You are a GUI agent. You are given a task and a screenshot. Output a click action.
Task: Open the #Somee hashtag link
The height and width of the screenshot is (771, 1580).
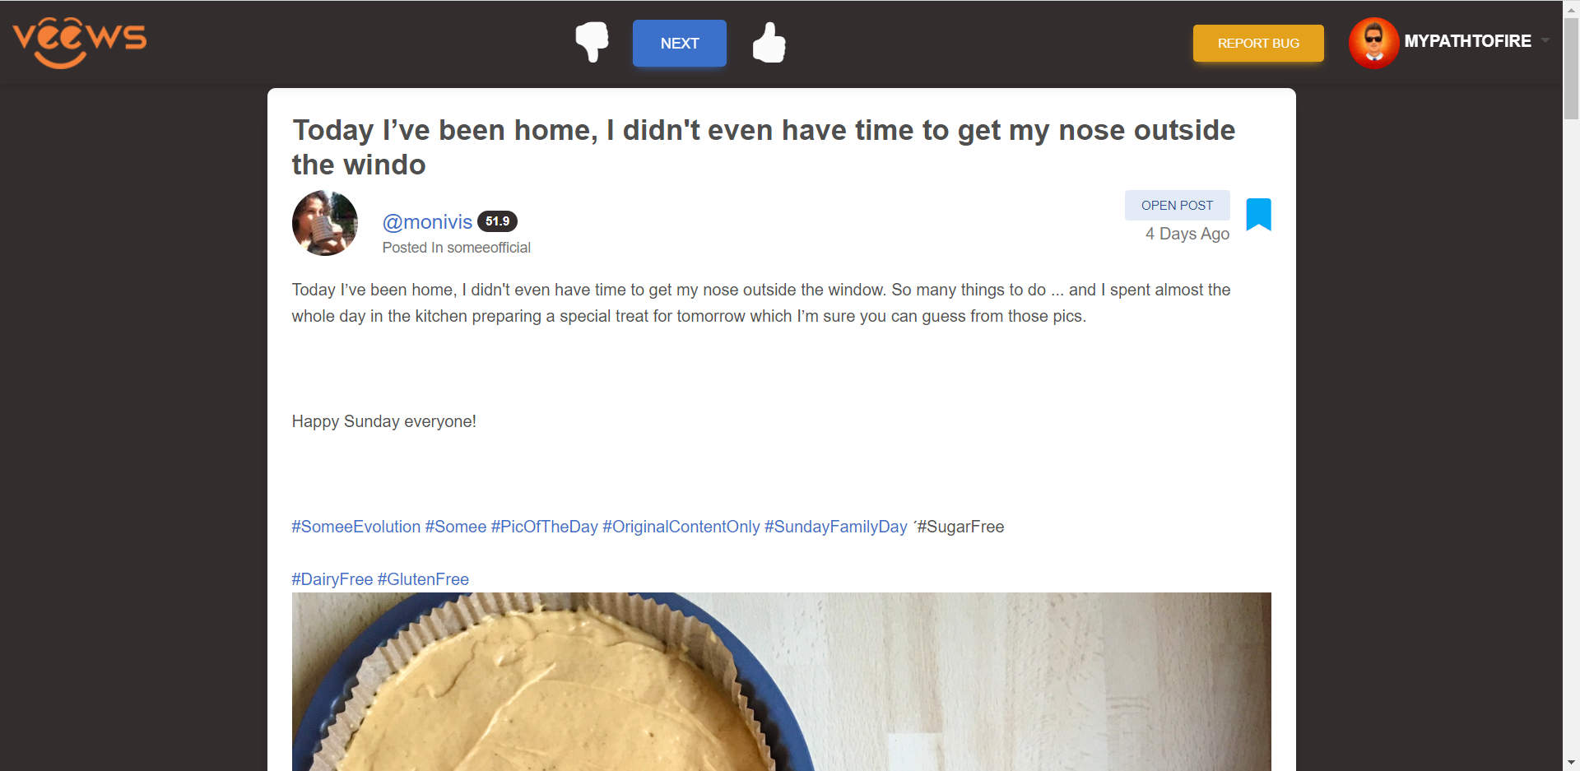pos(456,527)
